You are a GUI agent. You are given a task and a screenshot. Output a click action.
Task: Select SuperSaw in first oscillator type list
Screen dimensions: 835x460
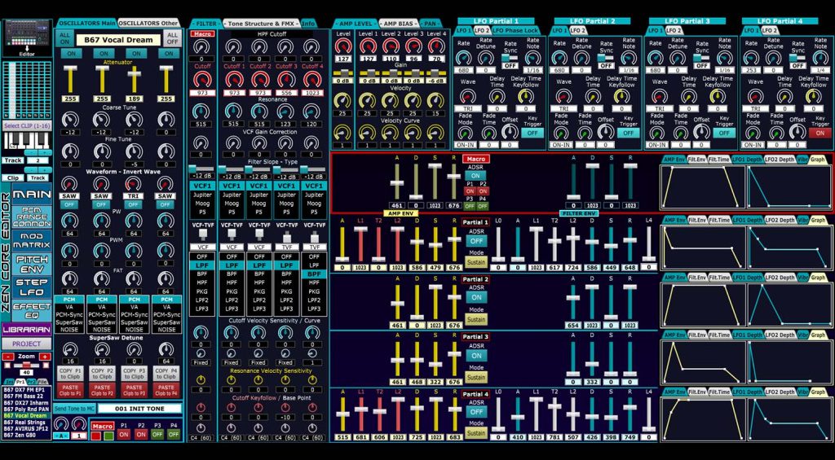click(70, 322)
